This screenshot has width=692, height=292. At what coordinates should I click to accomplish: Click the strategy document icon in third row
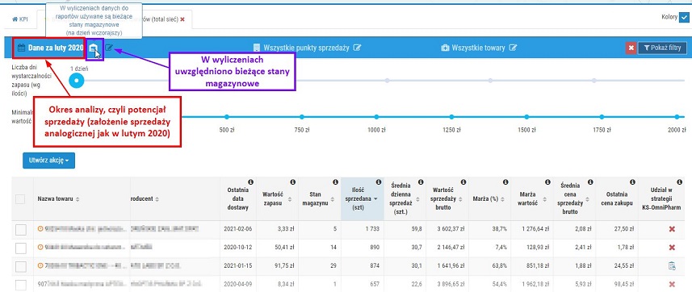672,265
